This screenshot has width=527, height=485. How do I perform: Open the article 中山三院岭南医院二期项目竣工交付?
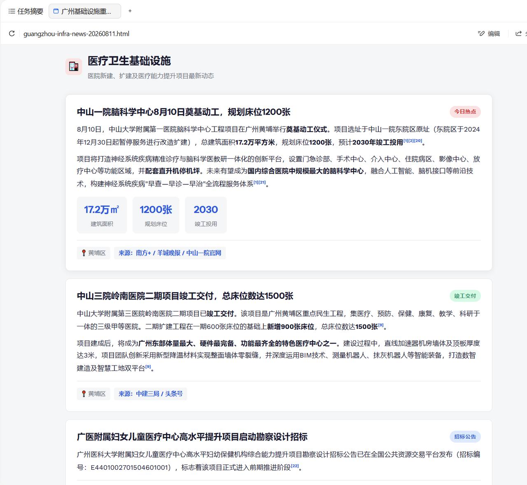click(x=185, y=296)
